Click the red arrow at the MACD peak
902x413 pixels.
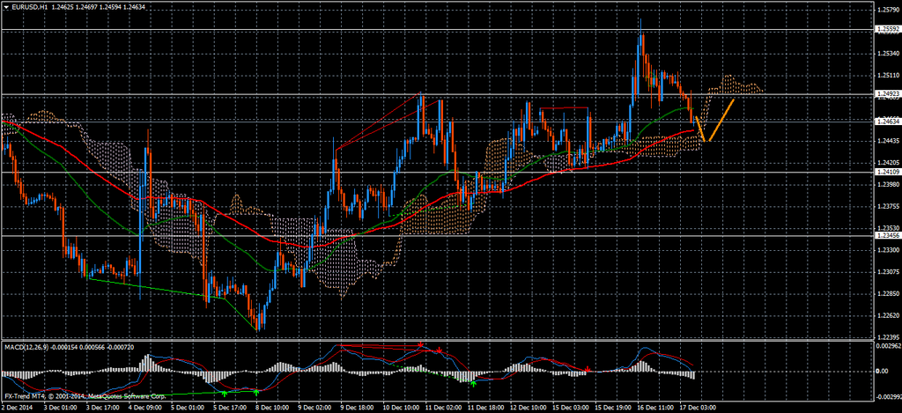pyautogui.click(x=421, y=344)
